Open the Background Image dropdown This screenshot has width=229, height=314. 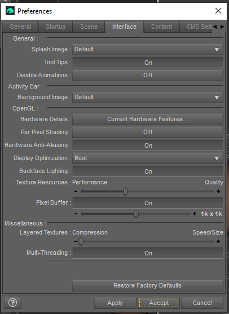coord(148,98)
